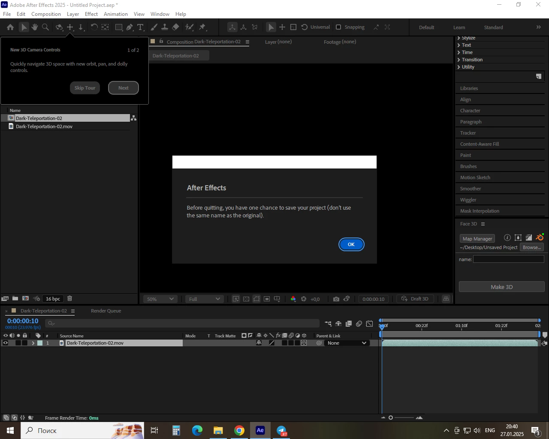The image size is (549, 439).
Task: Select the Zoom magnifier tool
Action: pyautogui.click(x=45, y=27)
